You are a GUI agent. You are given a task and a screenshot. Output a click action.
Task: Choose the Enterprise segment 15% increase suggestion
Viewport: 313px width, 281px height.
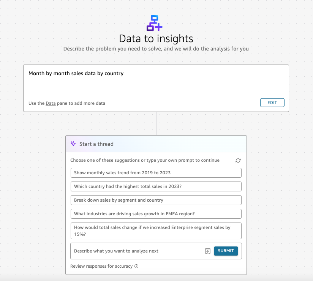coord(156,231)
